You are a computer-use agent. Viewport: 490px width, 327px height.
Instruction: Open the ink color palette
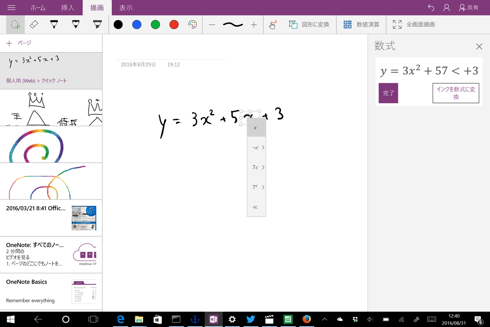point(193,24)
